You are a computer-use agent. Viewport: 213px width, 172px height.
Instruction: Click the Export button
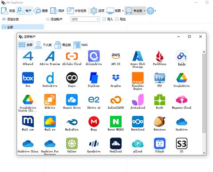click(120, 19)
